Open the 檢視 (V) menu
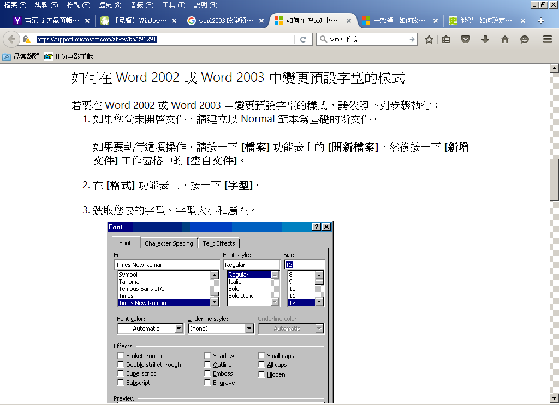 (x=79, y=5)
